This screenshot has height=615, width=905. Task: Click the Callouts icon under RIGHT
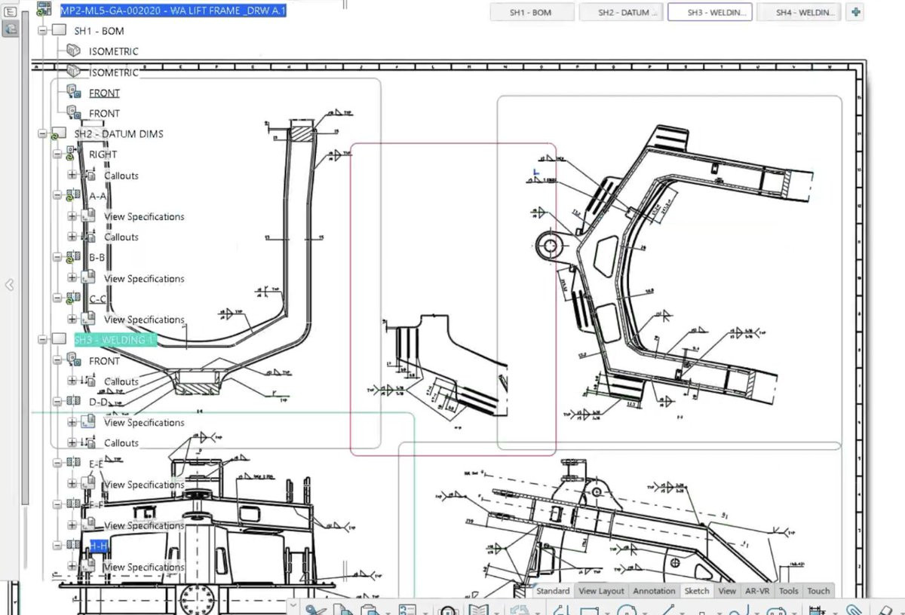pos(89,175)
